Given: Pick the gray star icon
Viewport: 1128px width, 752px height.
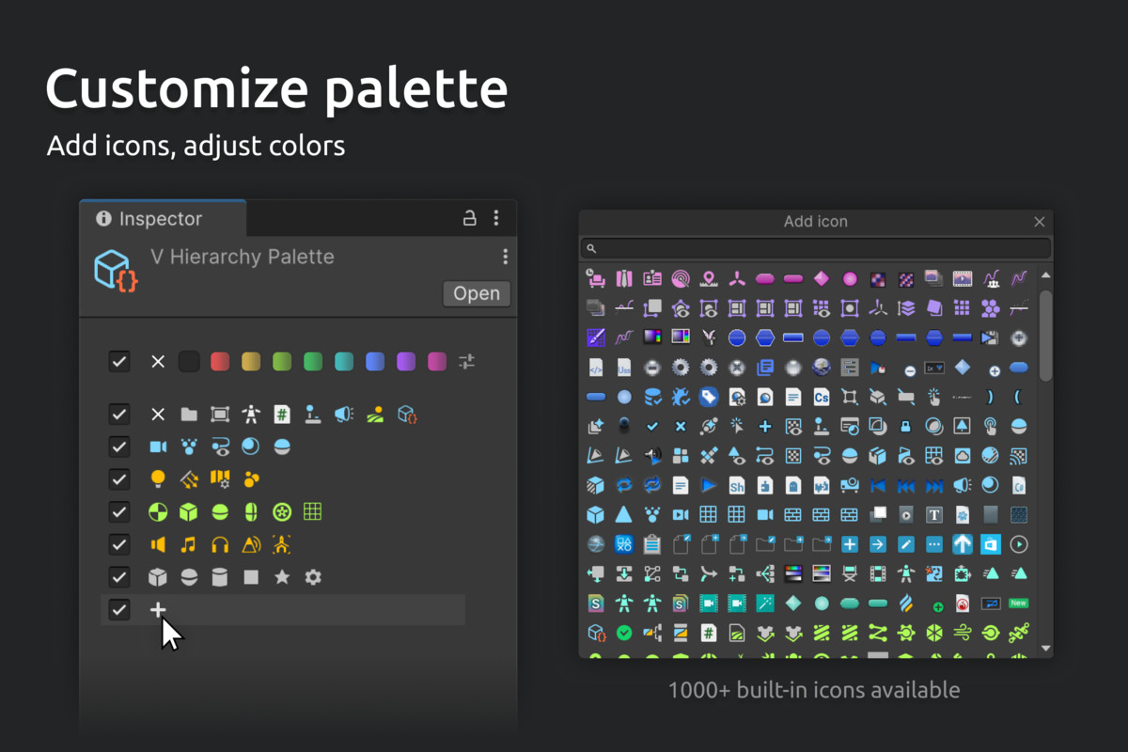Looking at the screenshot, I should click(282, 577).
